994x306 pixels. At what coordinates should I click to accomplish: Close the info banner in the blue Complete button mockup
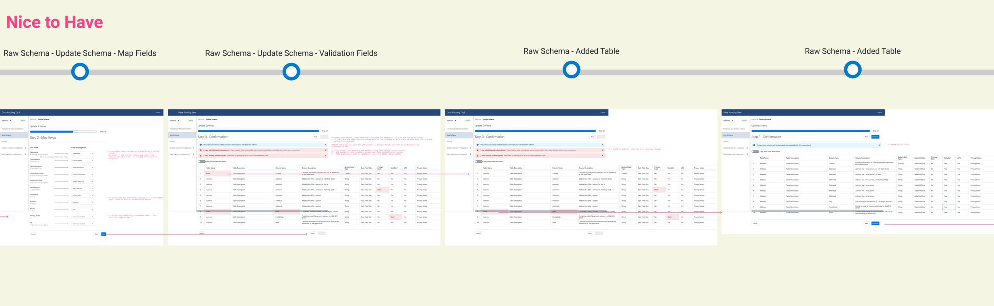pos(879,145)
